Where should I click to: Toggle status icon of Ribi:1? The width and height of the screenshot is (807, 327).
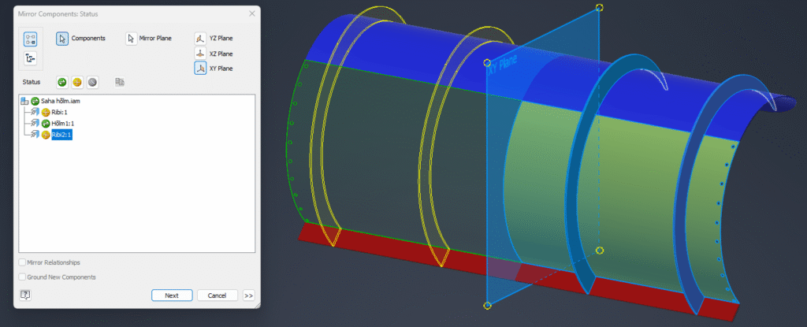tap(46, 113)
